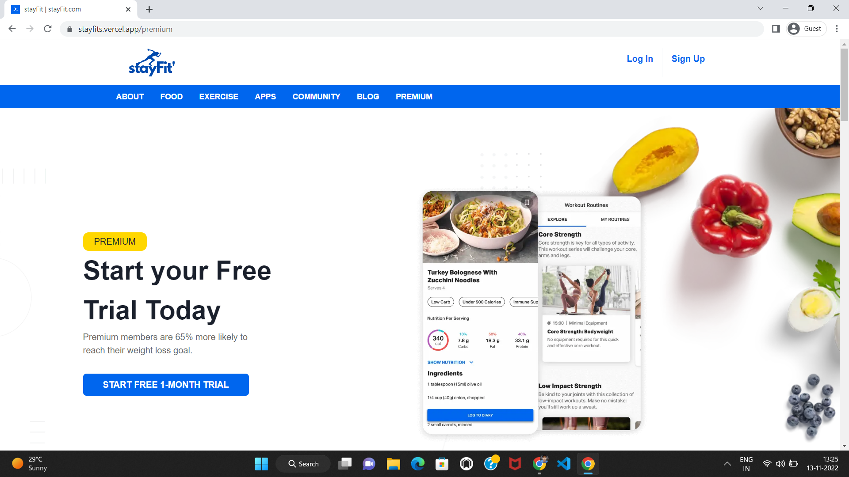This screenshot has height=477, width=849.
Task: Open Visual Studio Code from the taskbar
Action: click(x=564, y=464)
